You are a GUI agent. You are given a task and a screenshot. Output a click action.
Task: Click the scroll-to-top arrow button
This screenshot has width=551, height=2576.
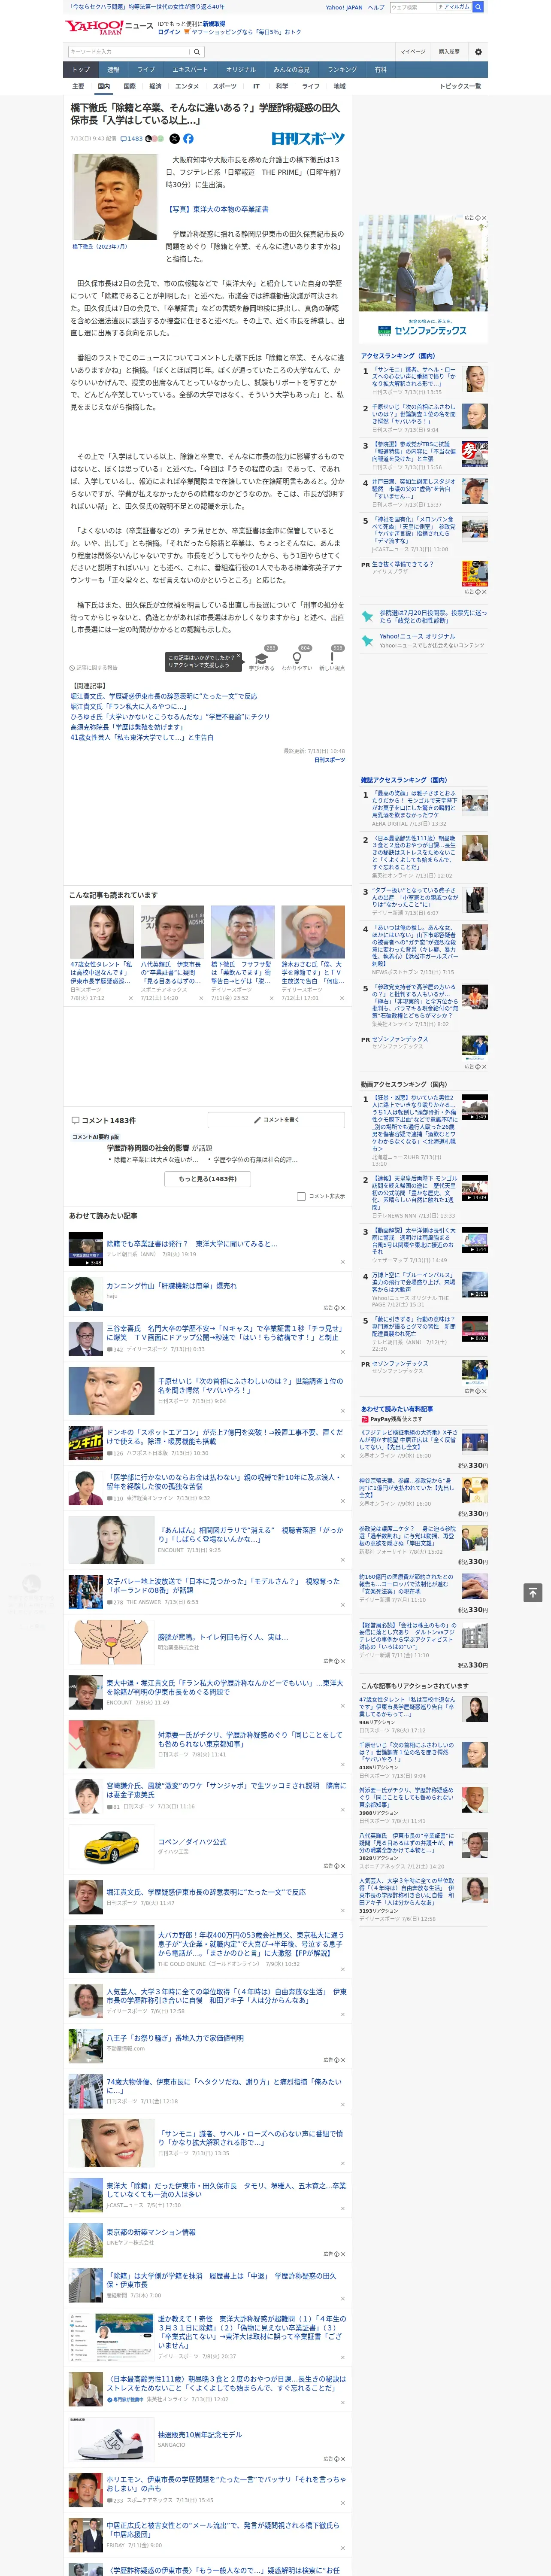(x=533, y=1592)
